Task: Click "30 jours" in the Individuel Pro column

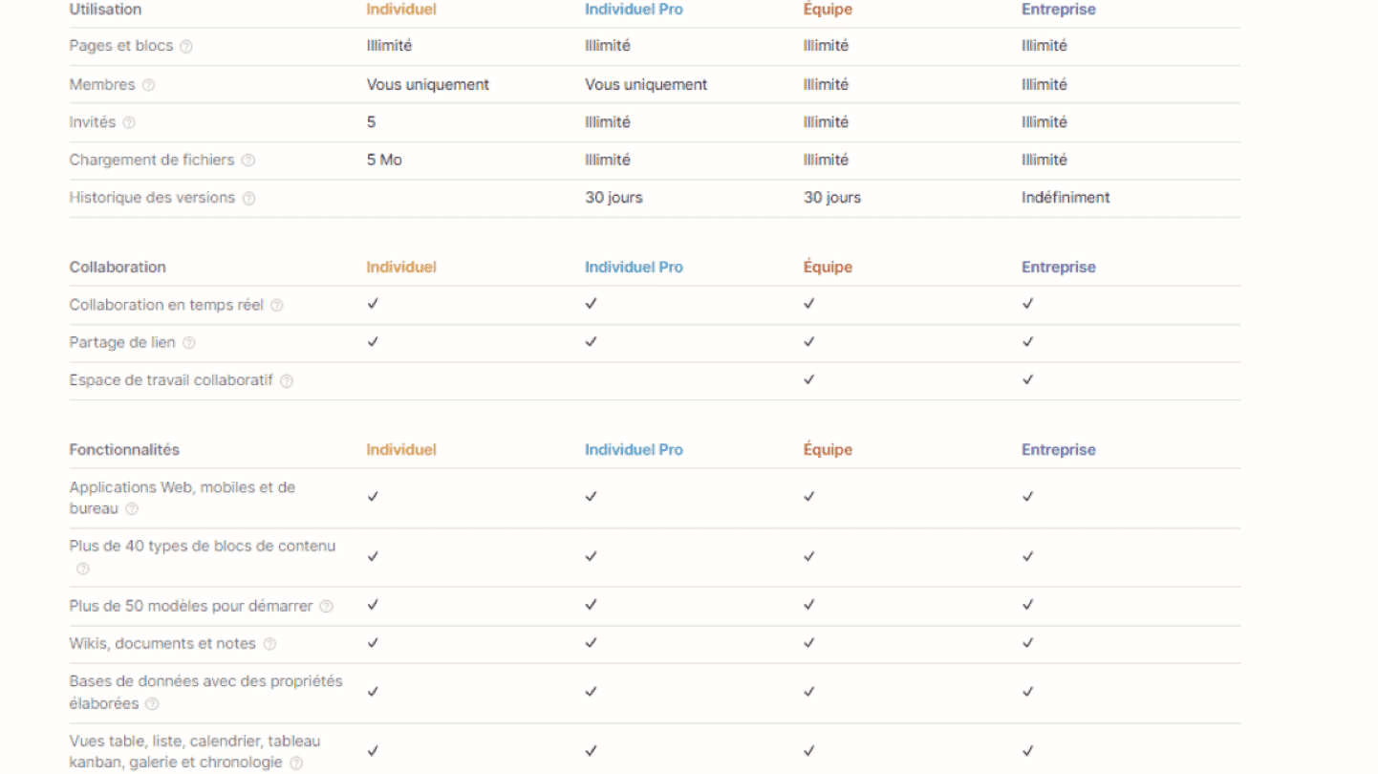Action: [x=614, y=198]
